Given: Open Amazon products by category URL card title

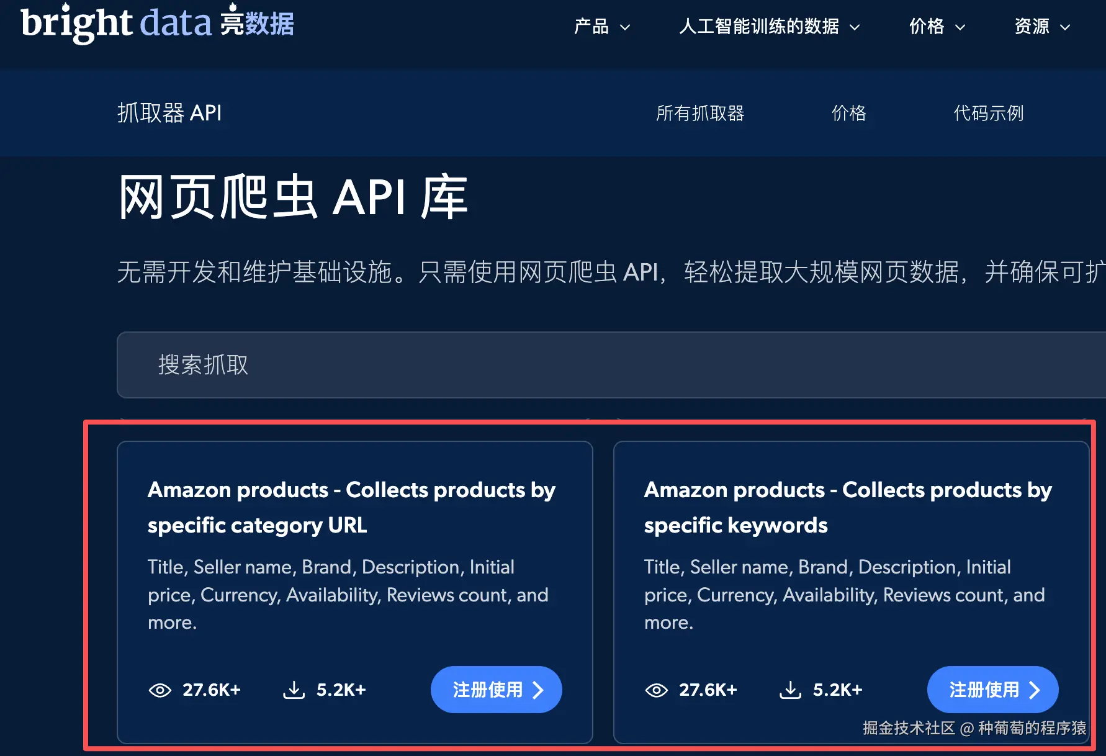Looking at the screenshot, I should click(x=351, y=507).
